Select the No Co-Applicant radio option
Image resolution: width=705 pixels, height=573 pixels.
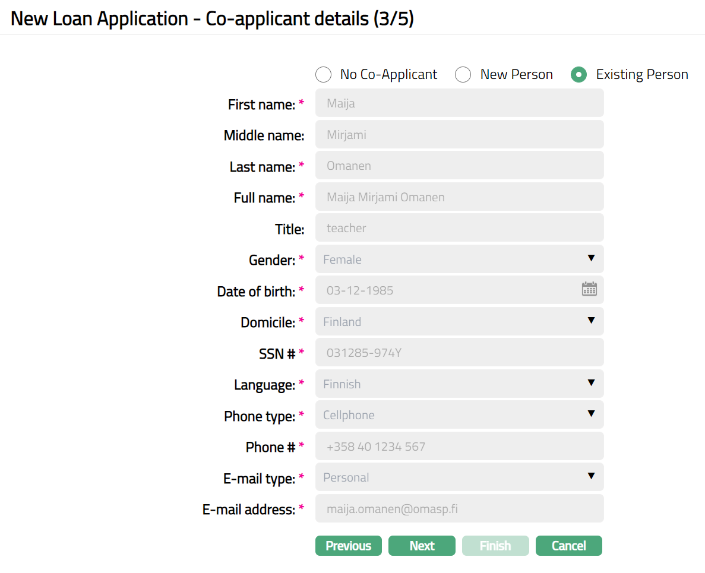pos(324,75)
